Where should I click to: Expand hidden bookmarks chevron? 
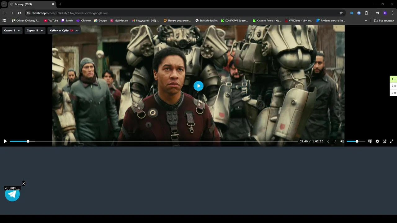[x=366, y=21]
